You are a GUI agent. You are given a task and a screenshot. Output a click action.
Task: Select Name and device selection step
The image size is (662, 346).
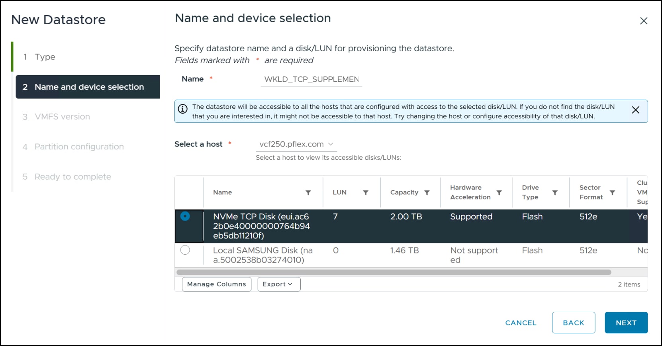point(88,87)
